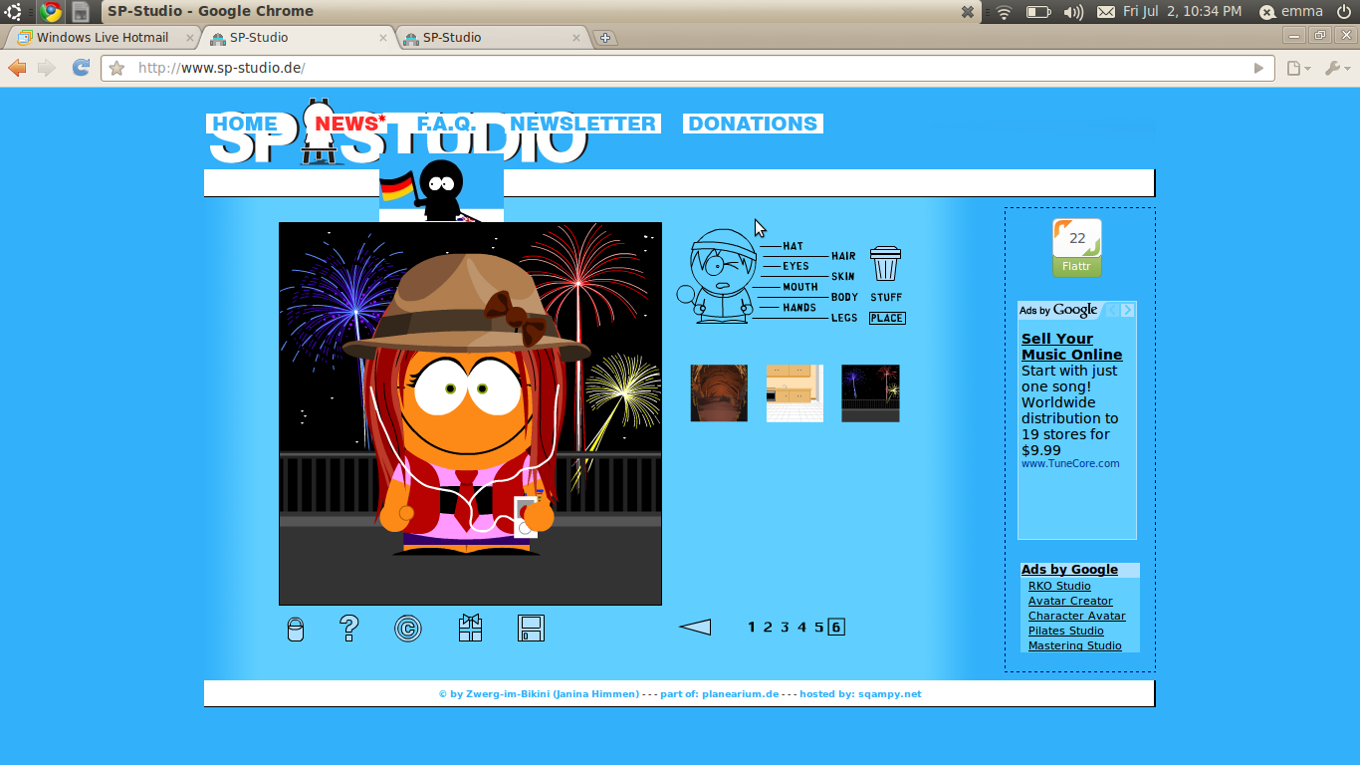This screenshot has width=1360, height=765.
Task: Click the Flattr button
Action: [1077, 267]
